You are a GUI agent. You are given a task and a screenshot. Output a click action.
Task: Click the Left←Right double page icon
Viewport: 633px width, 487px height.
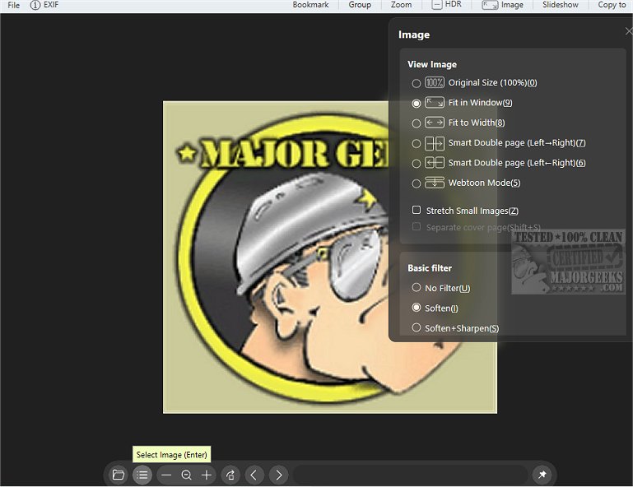click(x=435, y=163)
